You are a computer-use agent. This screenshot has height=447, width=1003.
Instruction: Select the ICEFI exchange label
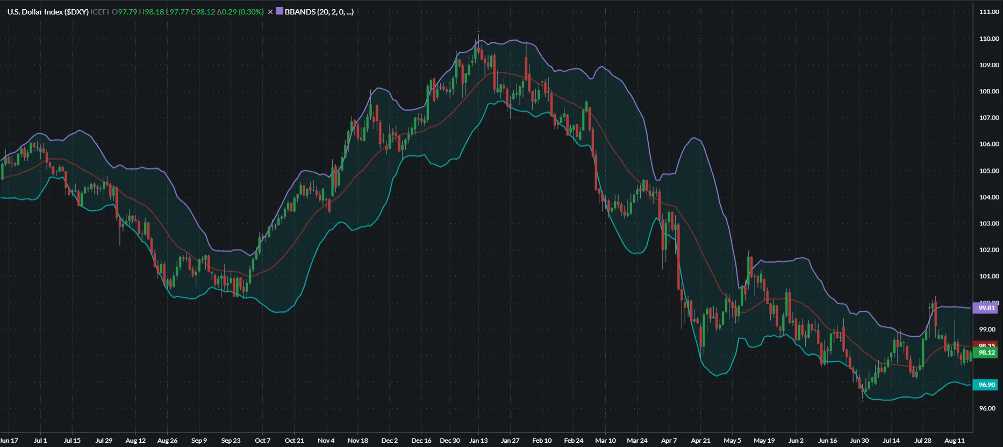click(x=100, y=12)
